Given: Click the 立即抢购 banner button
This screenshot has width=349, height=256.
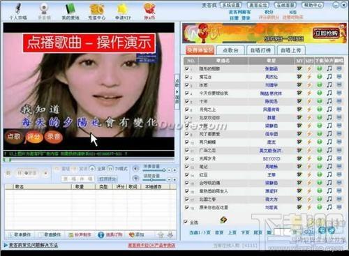Looking at the screenshot, I should [326, 33].
